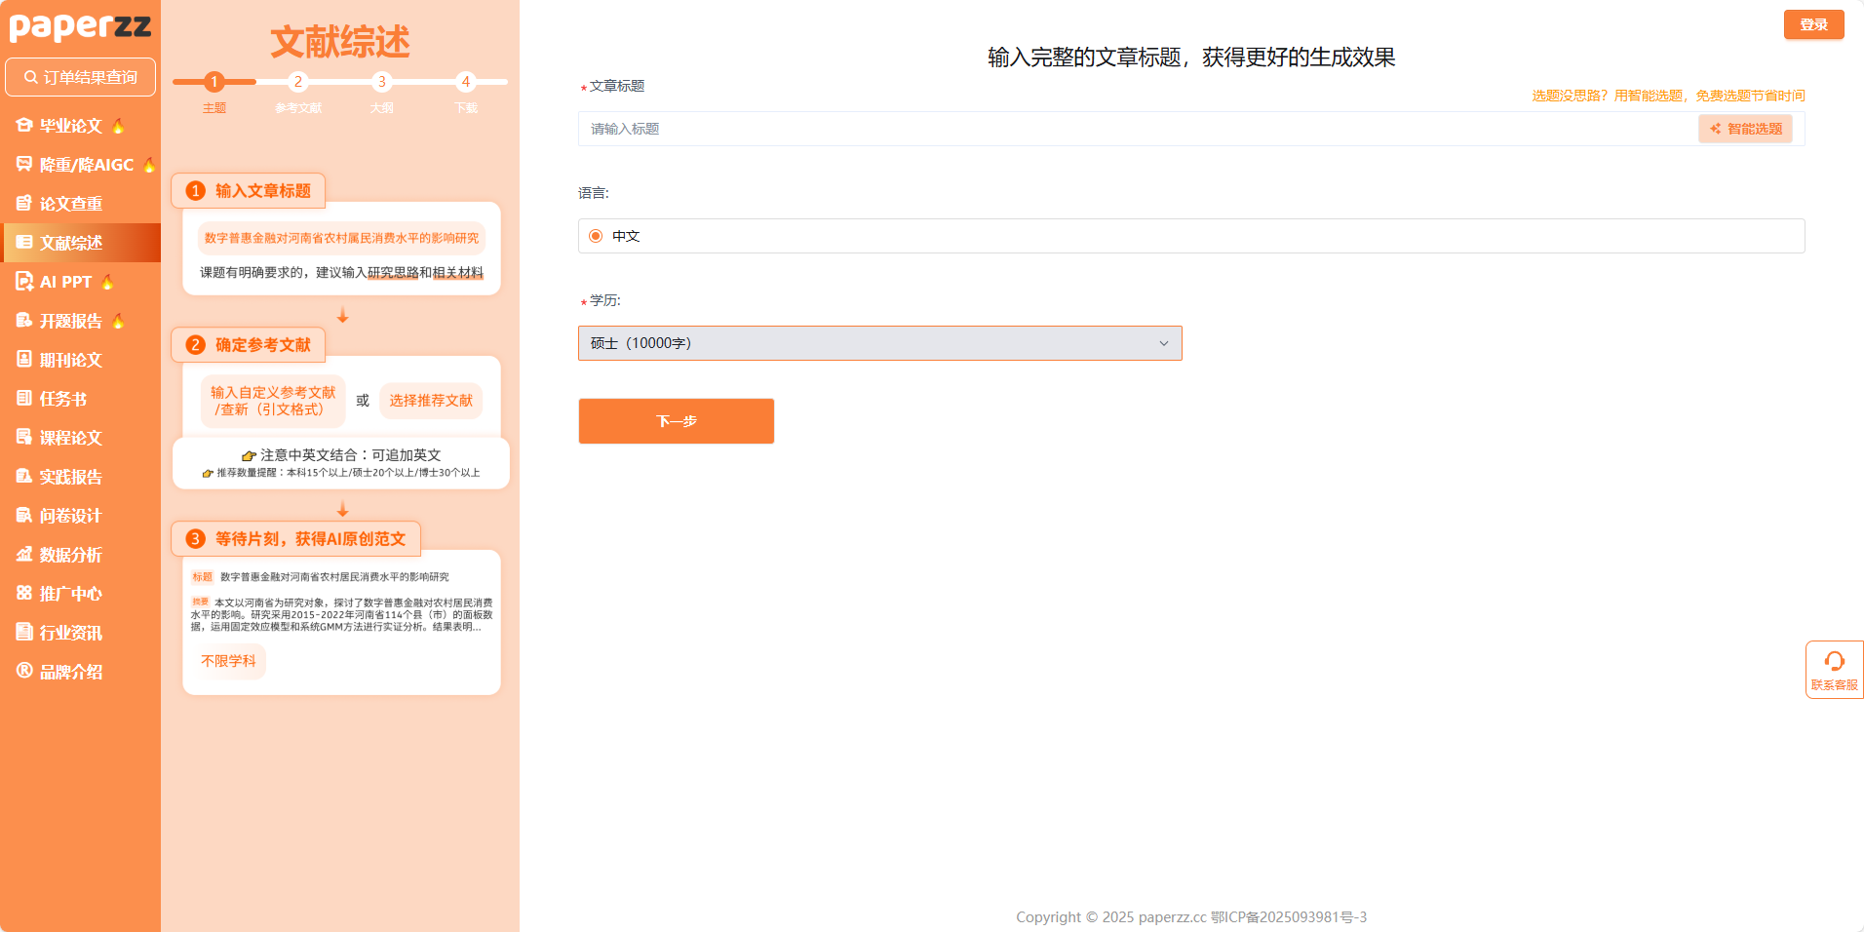Click the 联系客服 headset icon
This screenshot has width=1864, height=932.
tap(1834, 662)
